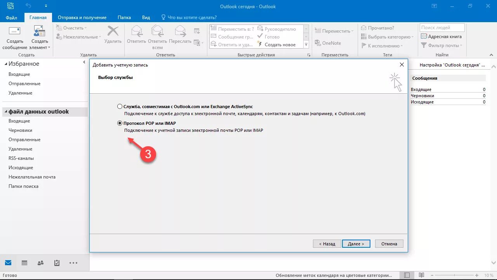Click the Drafts link under Messages
Image resolution: width=497 pixels, height=280 pixels.
pyautogui.click(x=422, y=96)
